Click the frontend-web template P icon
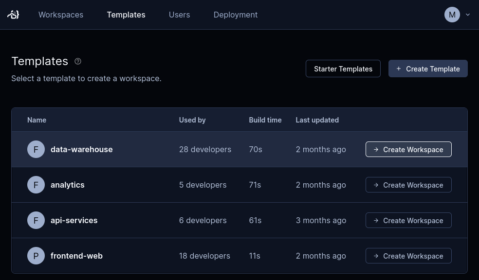 pos(36,256)
